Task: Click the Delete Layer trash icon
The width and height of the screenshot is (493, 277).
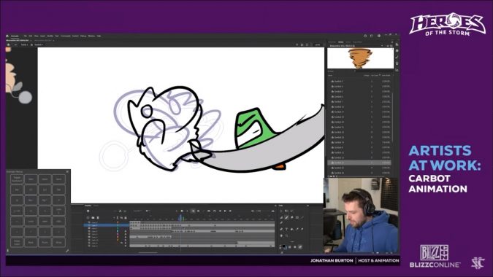Action: pos(98,218)
